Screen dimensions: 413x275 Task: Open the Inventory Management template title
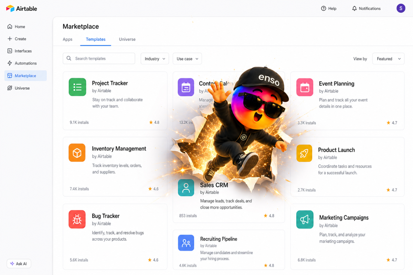click(x=119, y=149)
